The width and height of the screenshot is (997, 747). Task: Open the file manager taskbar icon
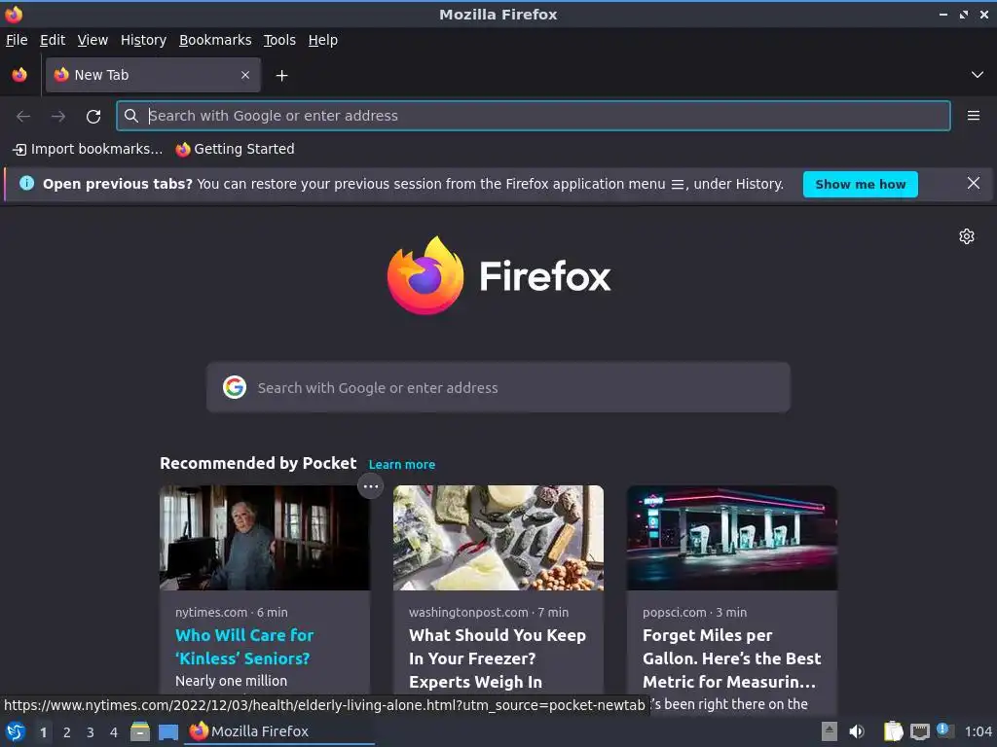(140, 731)
